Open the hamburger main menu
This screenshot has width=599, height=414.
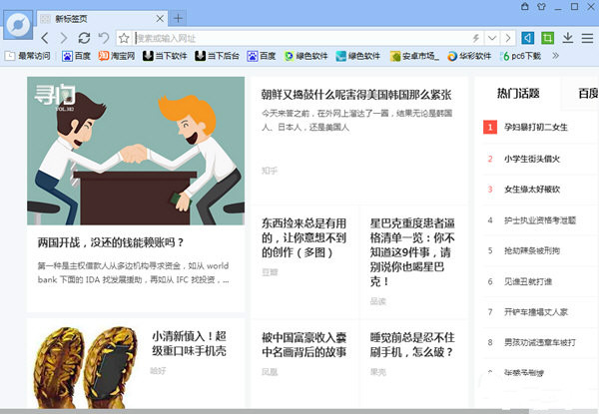pyautogui.click(x=586, y=38)
